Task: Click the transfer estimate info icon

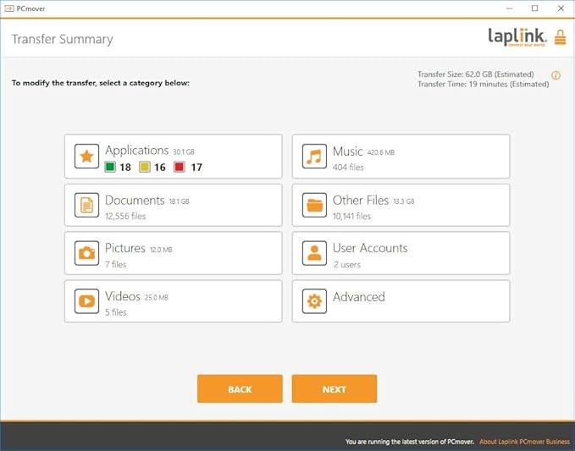Action: (x=556, y=75)
